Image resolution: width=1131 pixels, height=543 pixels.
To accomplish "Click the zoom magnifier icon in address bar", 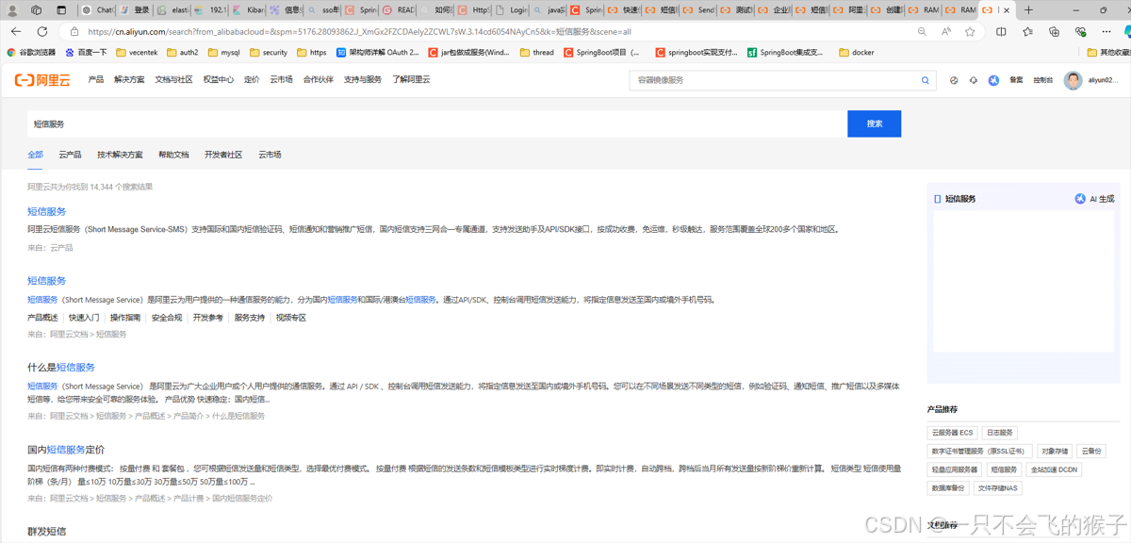I will (x=922, y=31).
